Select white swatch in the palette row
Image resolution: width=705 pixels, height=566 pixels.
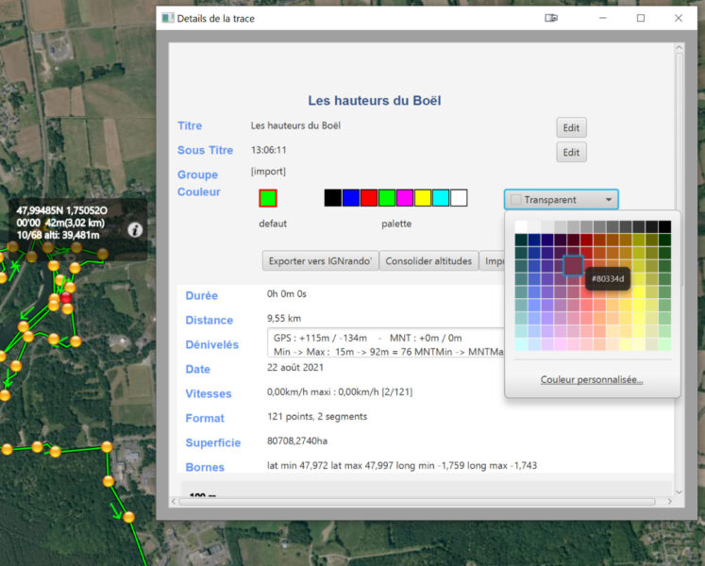click(459, 198)
